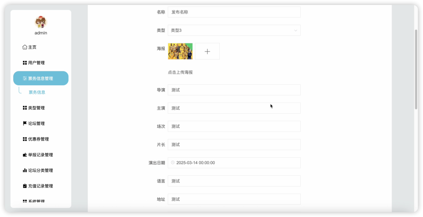The width and height of the screenshot is (423, 217).
Task: Focus the 片长 input field
Action: [234, 144]
